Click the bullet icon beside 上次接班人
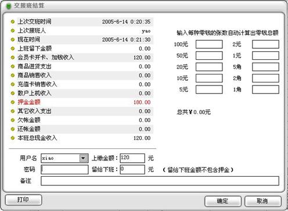 coord(13,31)
